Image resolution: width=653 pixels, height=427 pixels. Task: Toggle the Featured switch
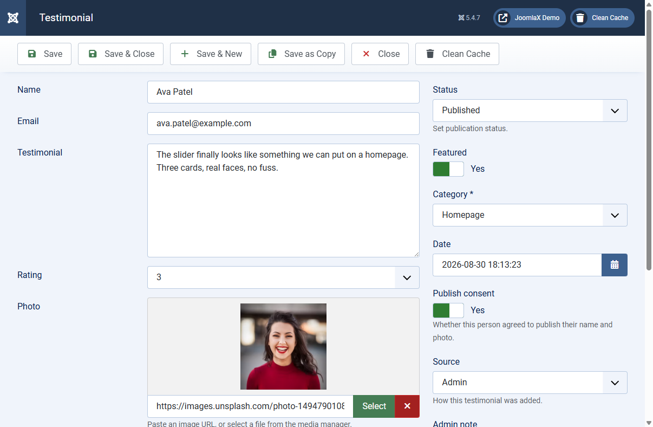point(448,169)
